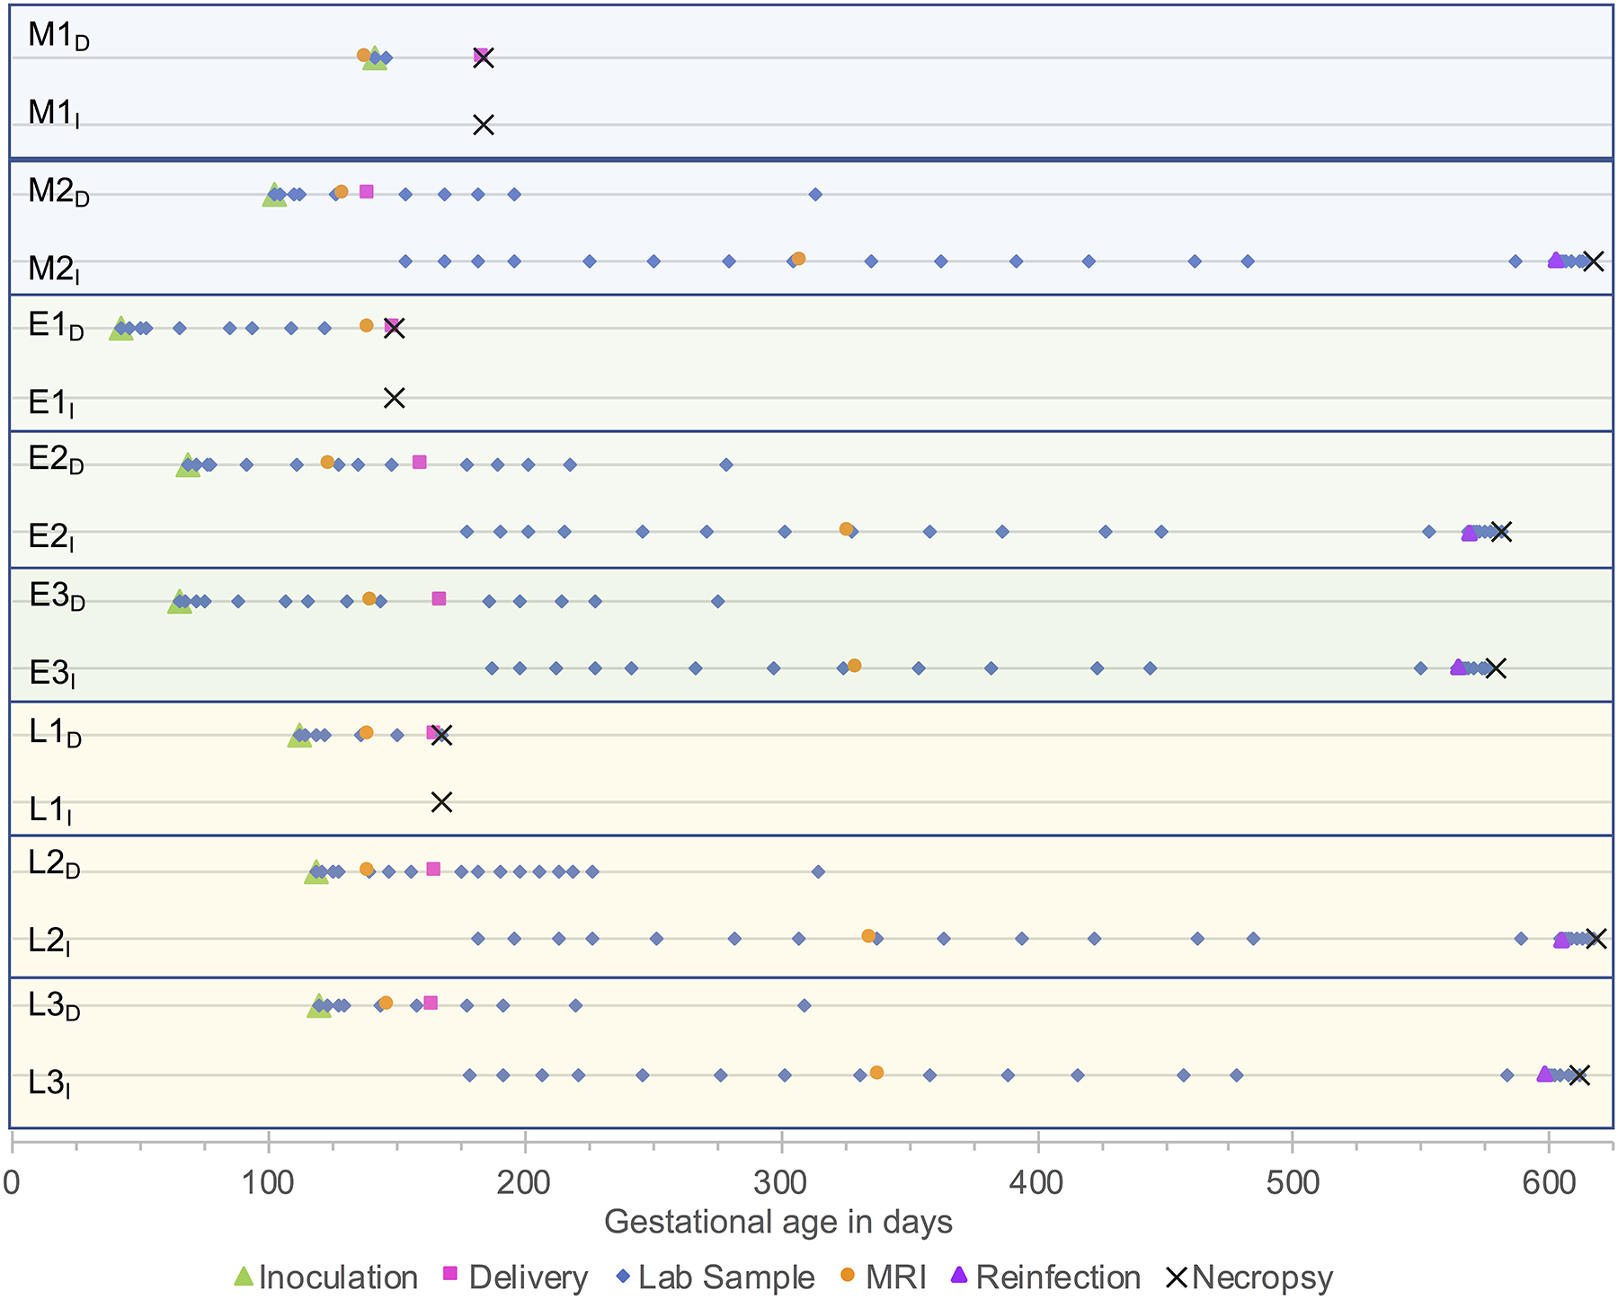
Task: Click the isolated M2D lab sample near day 313
Action: (815, 194)
